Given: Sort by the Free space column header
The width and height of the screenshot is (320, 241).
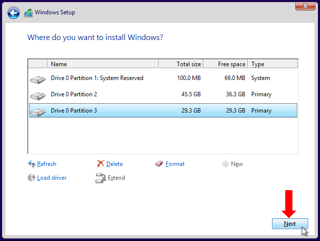Looking at the screenshot, I should pos(226,64).
